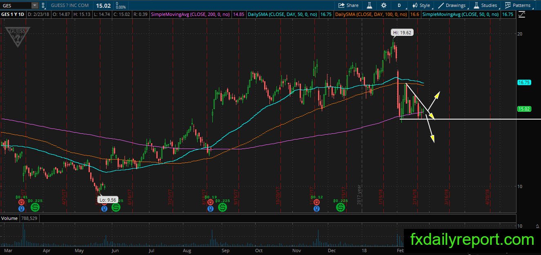Click the $0.41 earnings phone icon
The width and height of the screenshot is (541, 255).
pos(21,202)
